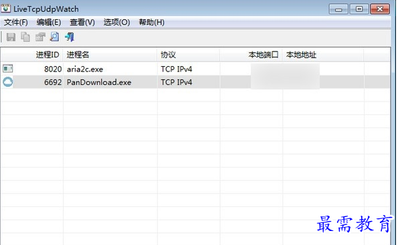This screenshot has height=245, width=398.
Task: Click the Find magnifier toolbar icon
Action: click(x=55, y=37)
